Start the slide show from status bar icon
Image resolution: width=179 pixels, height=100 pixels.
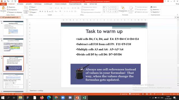click(154, 94)
